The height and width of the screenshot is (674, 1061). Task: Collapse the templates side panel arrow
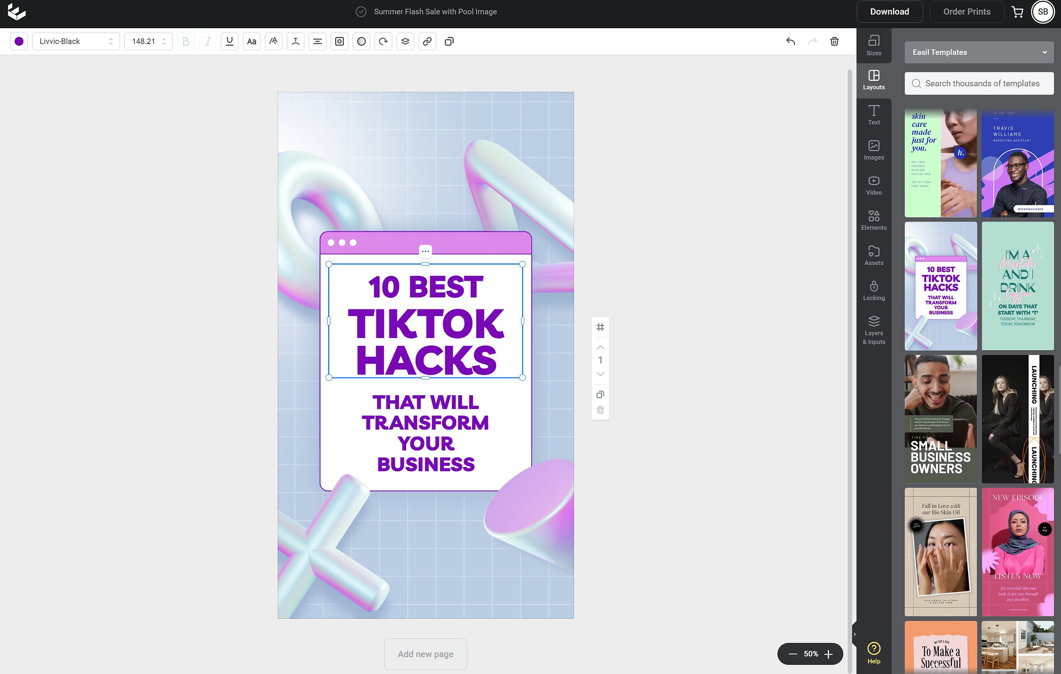pos(854,634)
